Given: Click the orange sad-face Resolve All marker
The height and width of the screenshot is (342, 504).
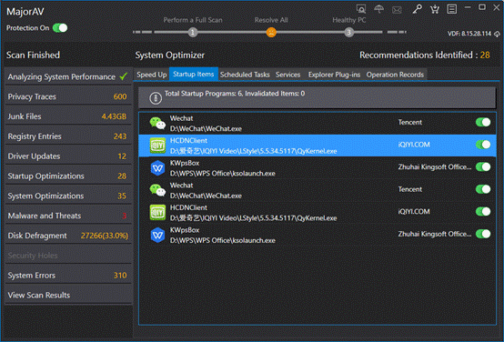Looking at the screenshot, I should [x=271, y=32].
